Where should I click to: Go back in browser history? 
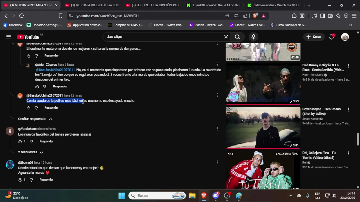pos(6,16)
